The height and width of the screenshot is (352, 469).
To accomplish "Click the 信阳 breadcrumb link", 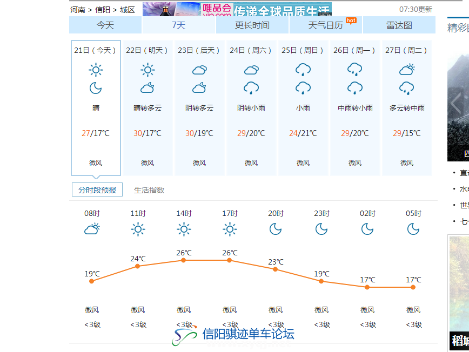I will (x=104, y=10).
